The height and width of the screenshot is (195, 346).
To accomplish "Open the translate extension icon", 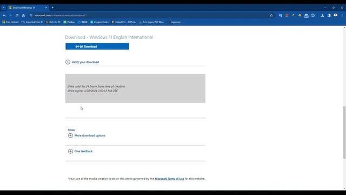I will tap(280, 16).
